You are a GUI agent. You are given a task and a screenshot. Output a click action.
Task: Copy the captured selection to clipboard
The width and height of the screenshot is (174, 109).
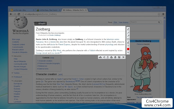point(115,57)
